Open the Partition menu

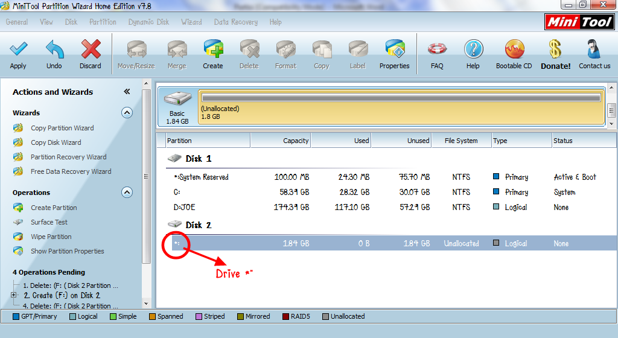click(x=103, y=22)
